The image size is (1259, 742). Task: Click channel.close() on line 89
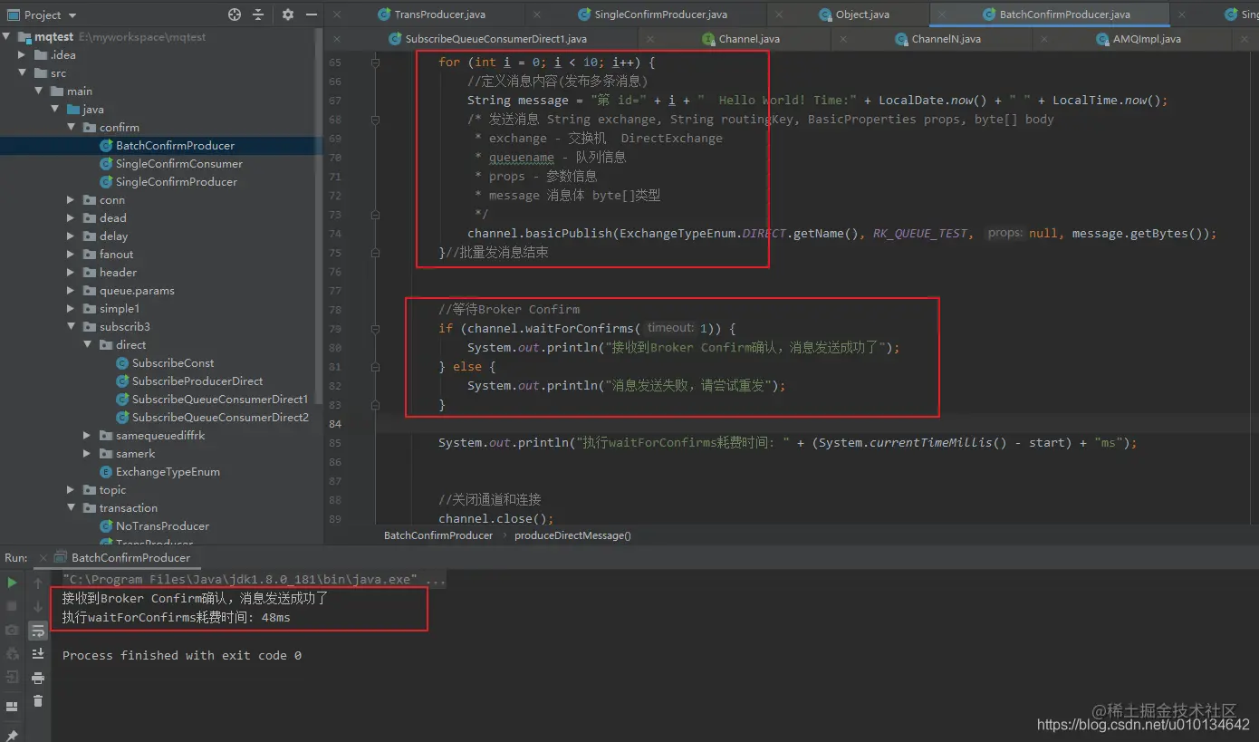pos(495,519)
